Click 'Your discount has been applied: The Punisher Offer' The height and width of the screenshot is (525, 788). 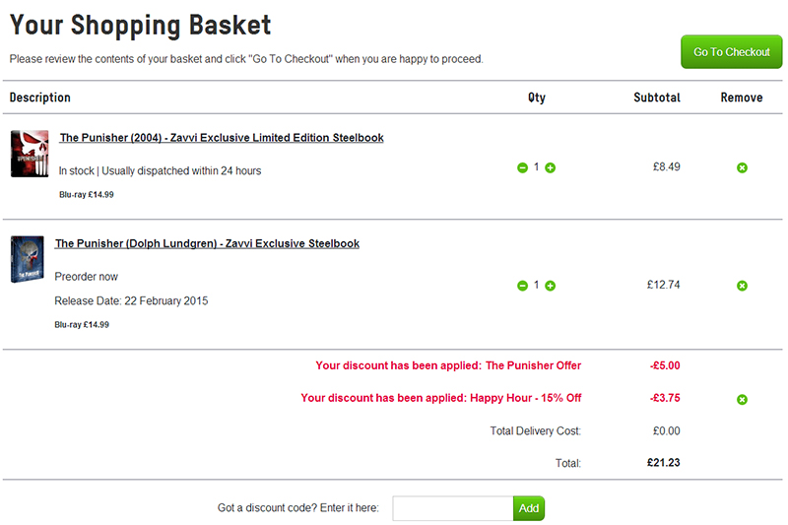coord(448,365)
